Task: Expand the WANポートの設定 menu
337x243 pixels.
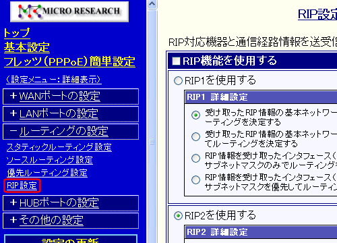Action: point(59,97)
